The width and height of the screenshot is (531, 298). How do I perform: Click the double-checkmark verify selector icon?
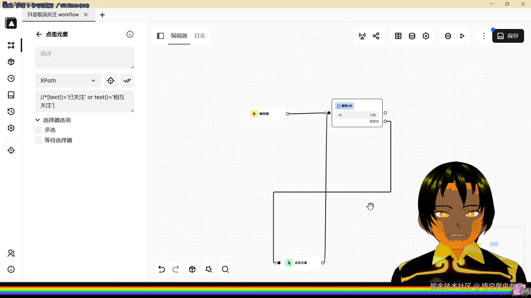click(x=127, y=81)
